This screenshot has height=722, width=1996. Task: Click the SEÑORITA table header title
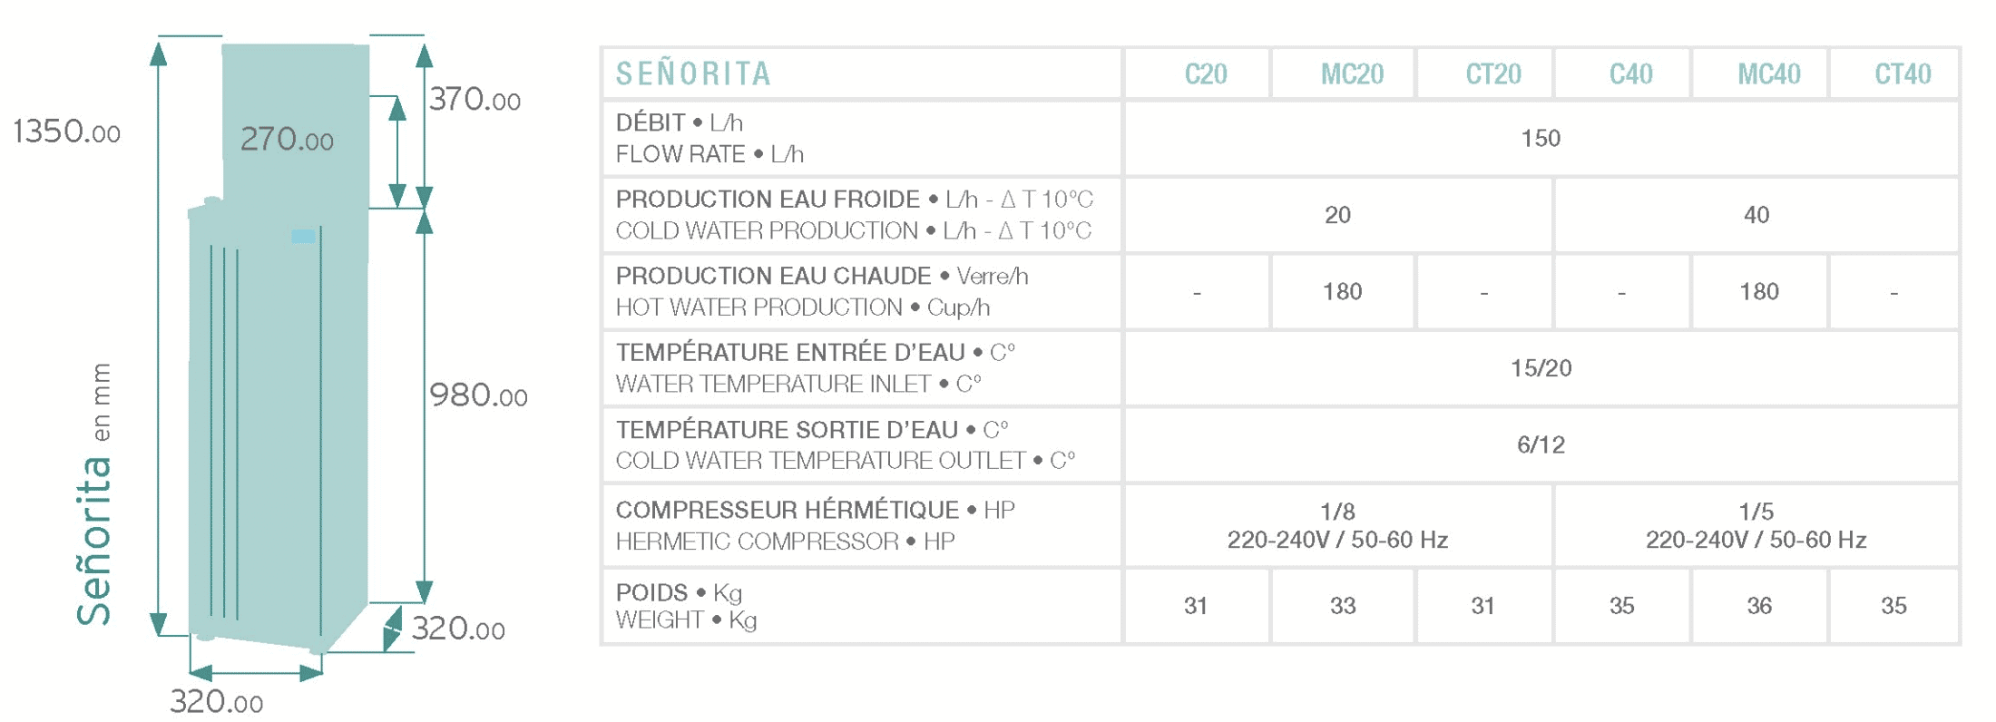[x=694, y=73]
